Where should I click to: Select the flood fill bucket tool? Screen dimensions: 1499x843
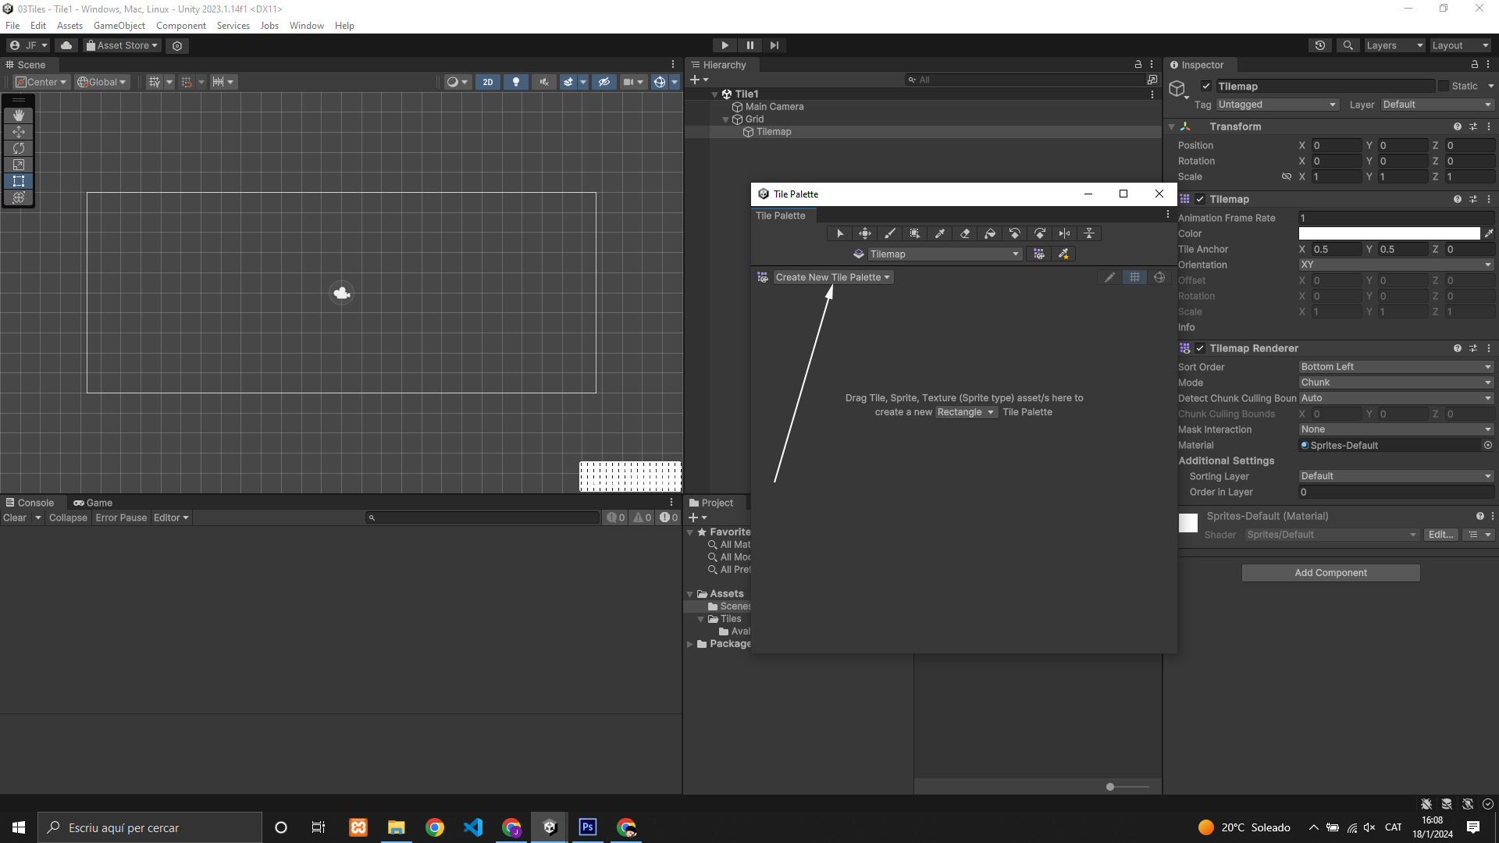tap(990, 233)
